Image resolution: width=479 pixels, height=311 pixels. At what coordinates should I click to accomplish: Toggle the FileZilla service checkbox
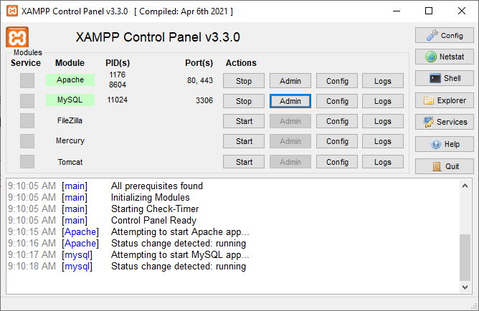coord(27,120)
